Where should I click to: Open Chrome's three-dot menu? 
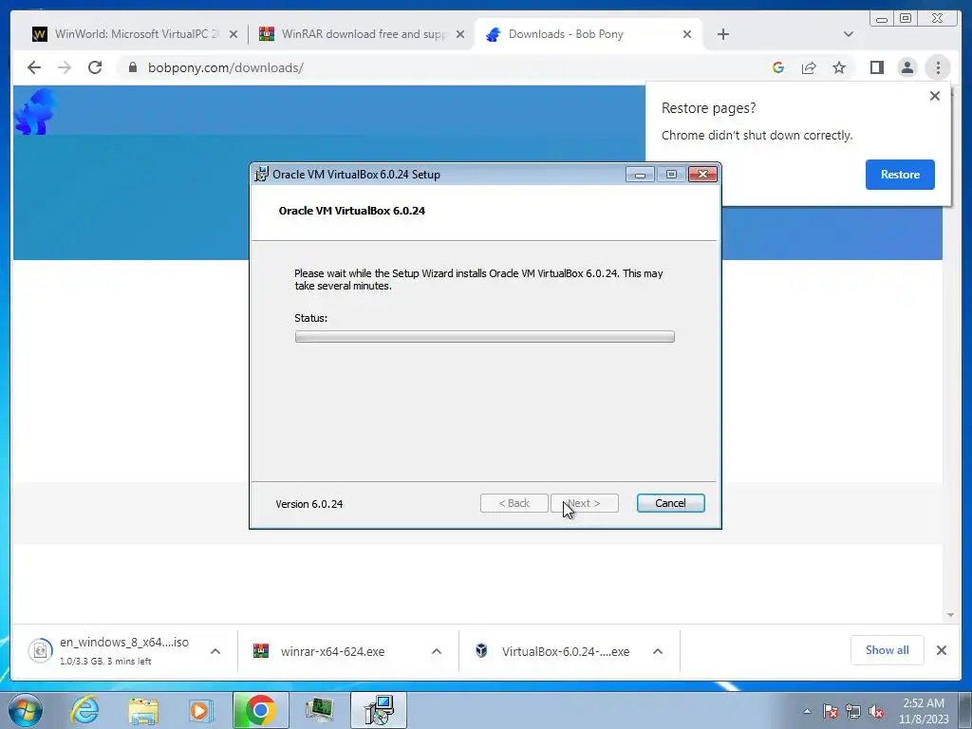pyautogui.click(x=938, y=67)
